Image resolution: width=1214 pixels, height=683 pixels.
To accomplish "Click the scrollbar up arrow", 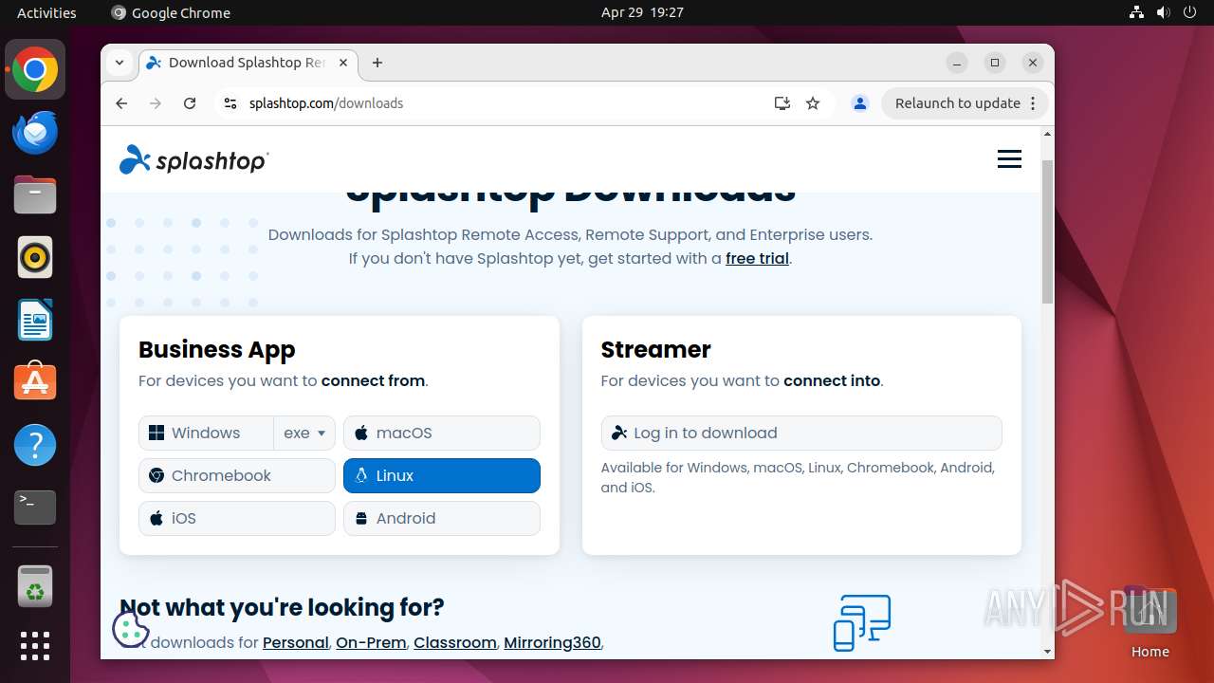I will tap(1047, 134).
